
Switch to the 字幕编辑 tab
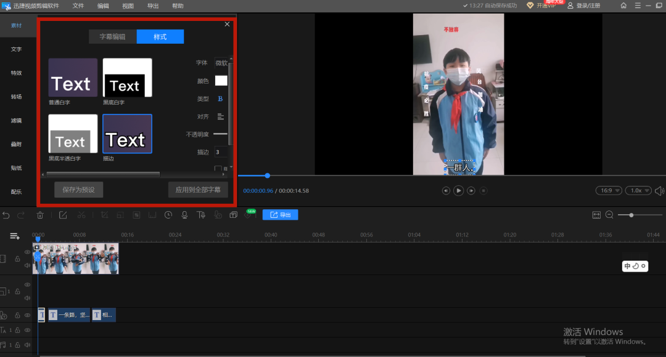pos(113,37)
